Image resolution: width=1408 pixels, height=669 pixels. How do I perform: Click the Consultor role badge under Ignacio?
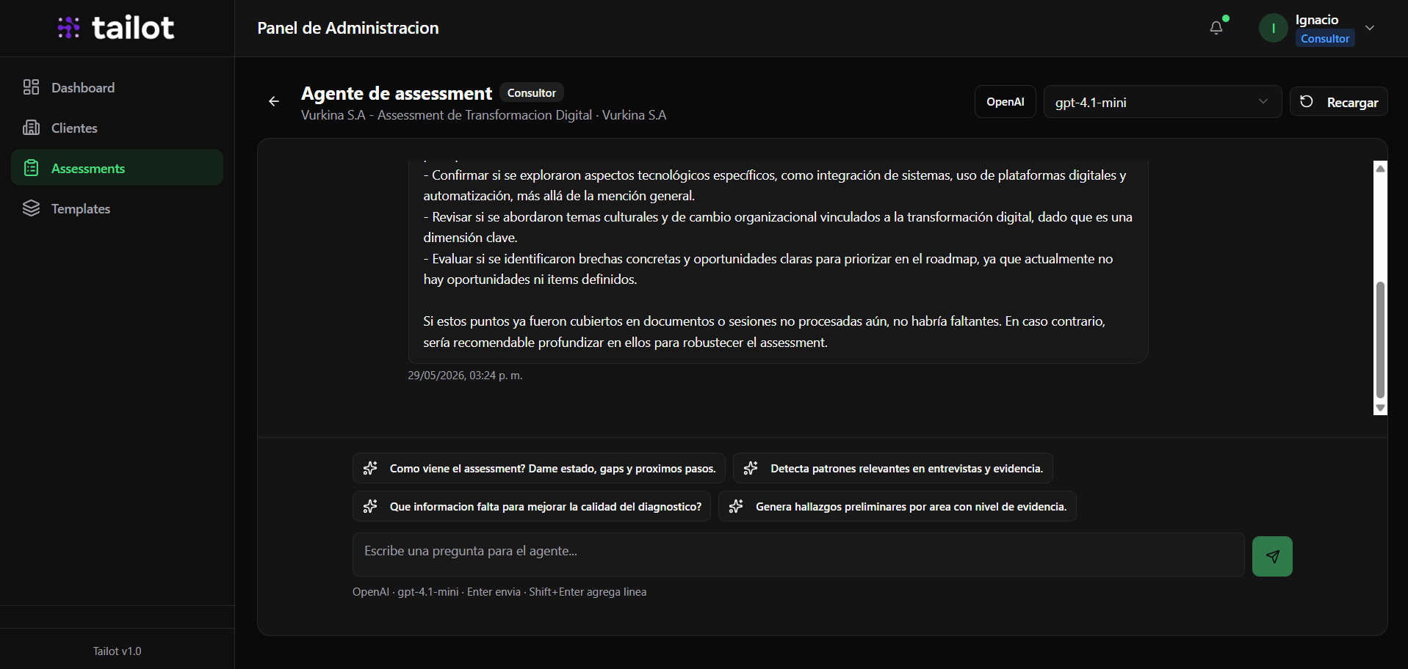pos(1325,39)
